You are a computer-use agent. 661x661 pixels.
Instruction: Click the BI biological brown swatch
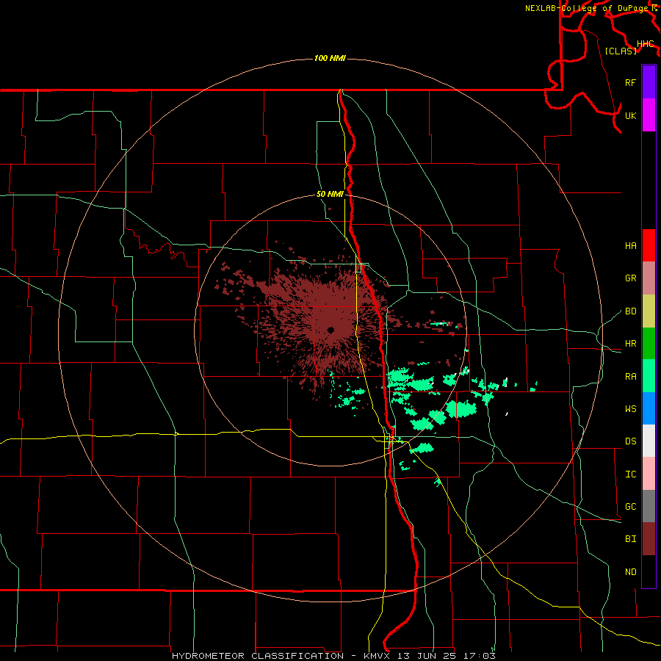point(649,539)
